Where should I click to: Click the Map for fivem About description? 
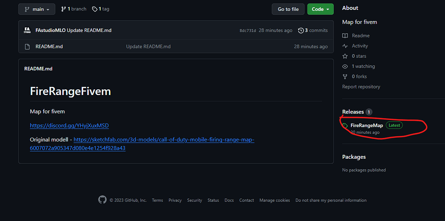click(359, 22)
